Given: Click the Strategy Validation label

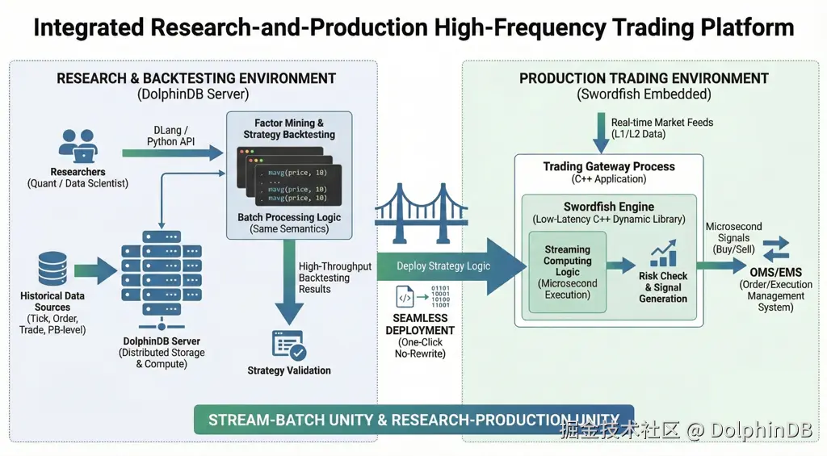Looking at the screenshot, I should [289, 370].
